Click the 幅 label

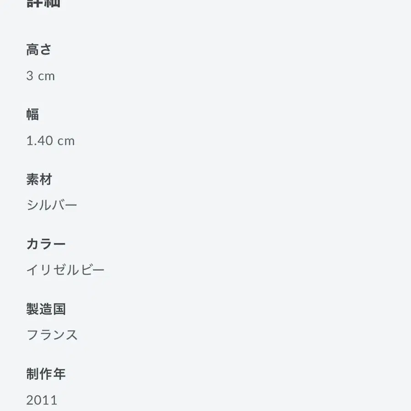click(32, 114)
